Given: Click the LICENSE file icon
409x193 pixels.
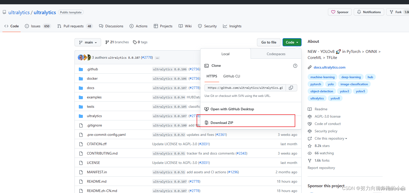Looking at the screenshot, I should click(81, 163).
